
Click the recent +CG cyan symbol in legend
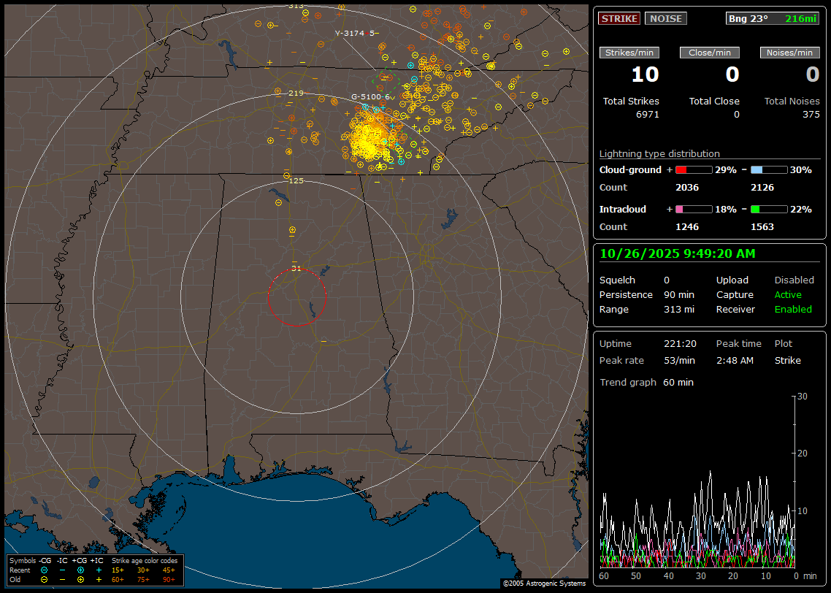click(80, 570)
